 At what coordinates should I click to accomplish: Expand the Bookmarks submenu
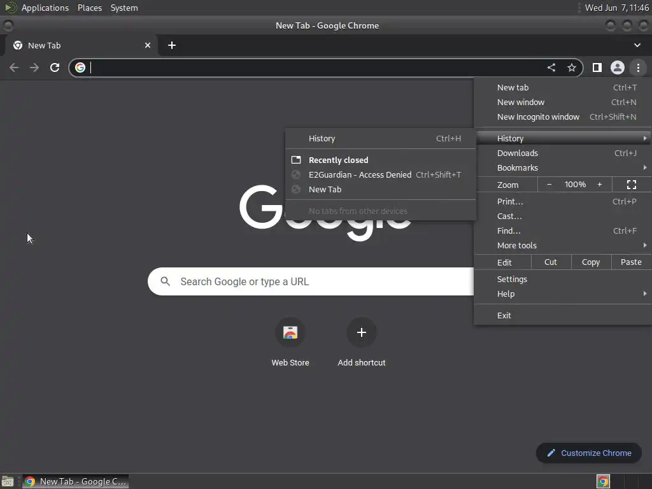pos(563,167)
